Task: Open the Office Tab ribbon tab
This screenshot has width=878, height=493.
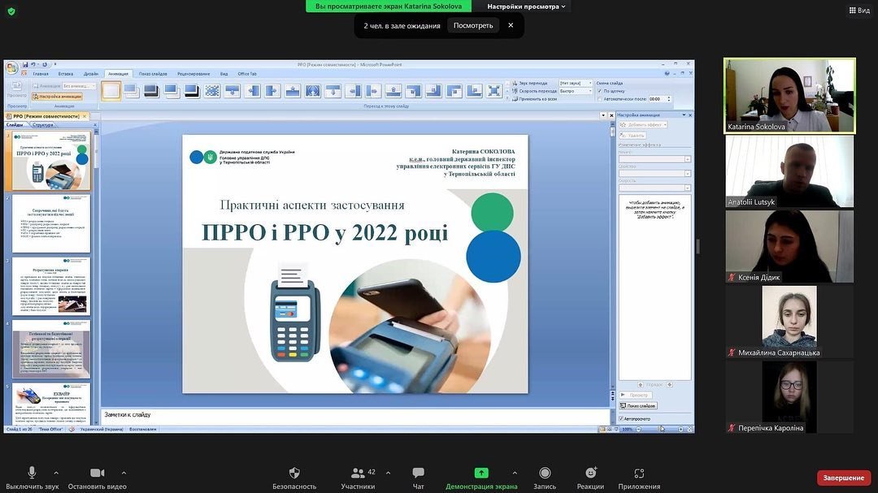Action: click(247, 74)
